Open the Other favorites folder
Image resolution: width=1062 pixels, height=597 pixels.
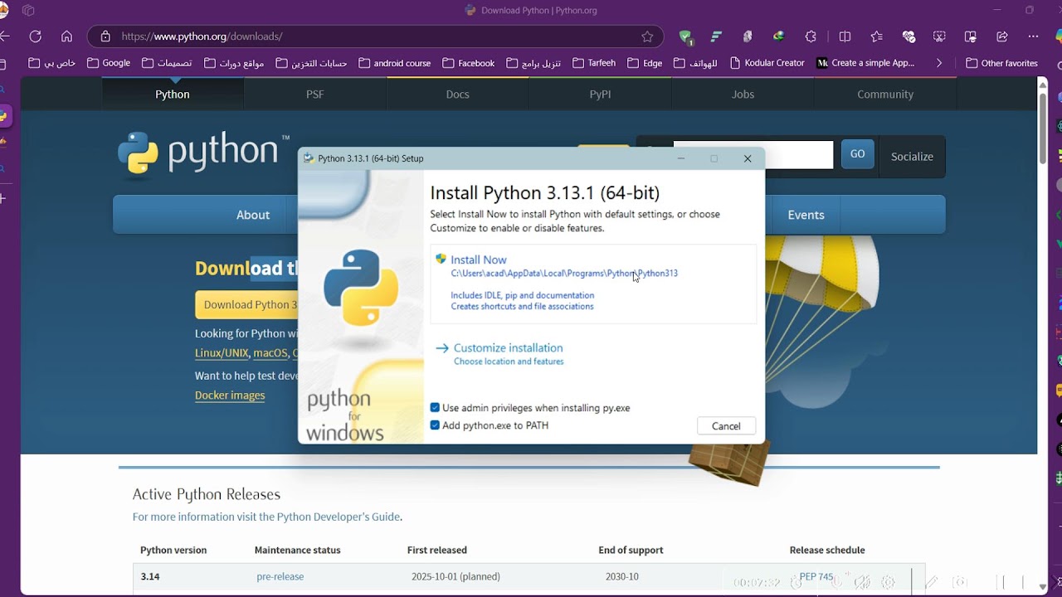(x=1002, y=63)
